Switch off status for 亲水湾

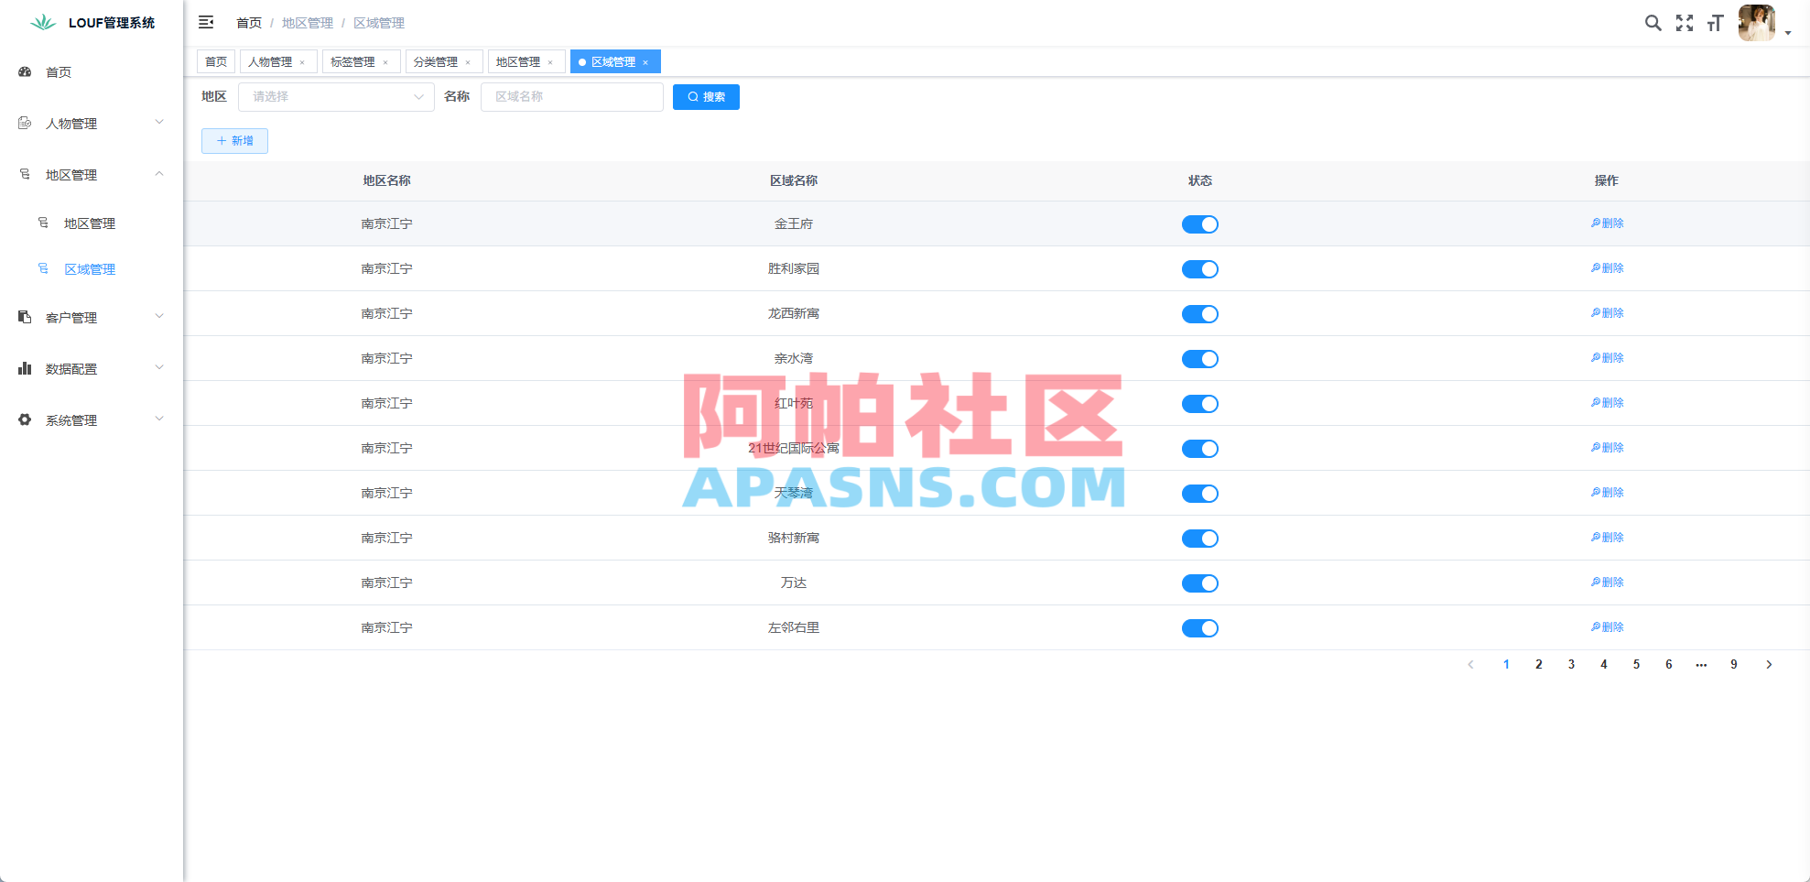click(1200, 359)
